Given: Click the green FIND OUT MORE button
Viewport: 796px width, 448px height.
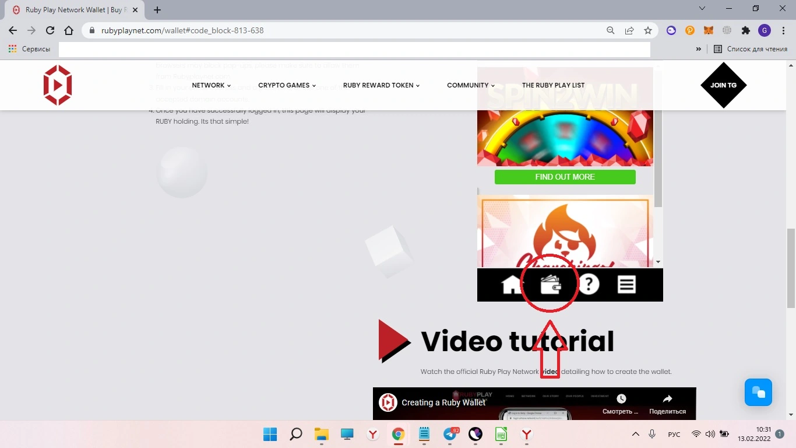Looking at the screenshot, I should (x=565, y=177).
